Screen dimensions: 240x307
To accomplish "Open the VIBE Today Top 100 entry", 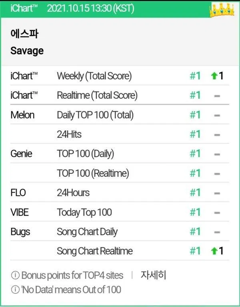I will [x=84, y=212].
